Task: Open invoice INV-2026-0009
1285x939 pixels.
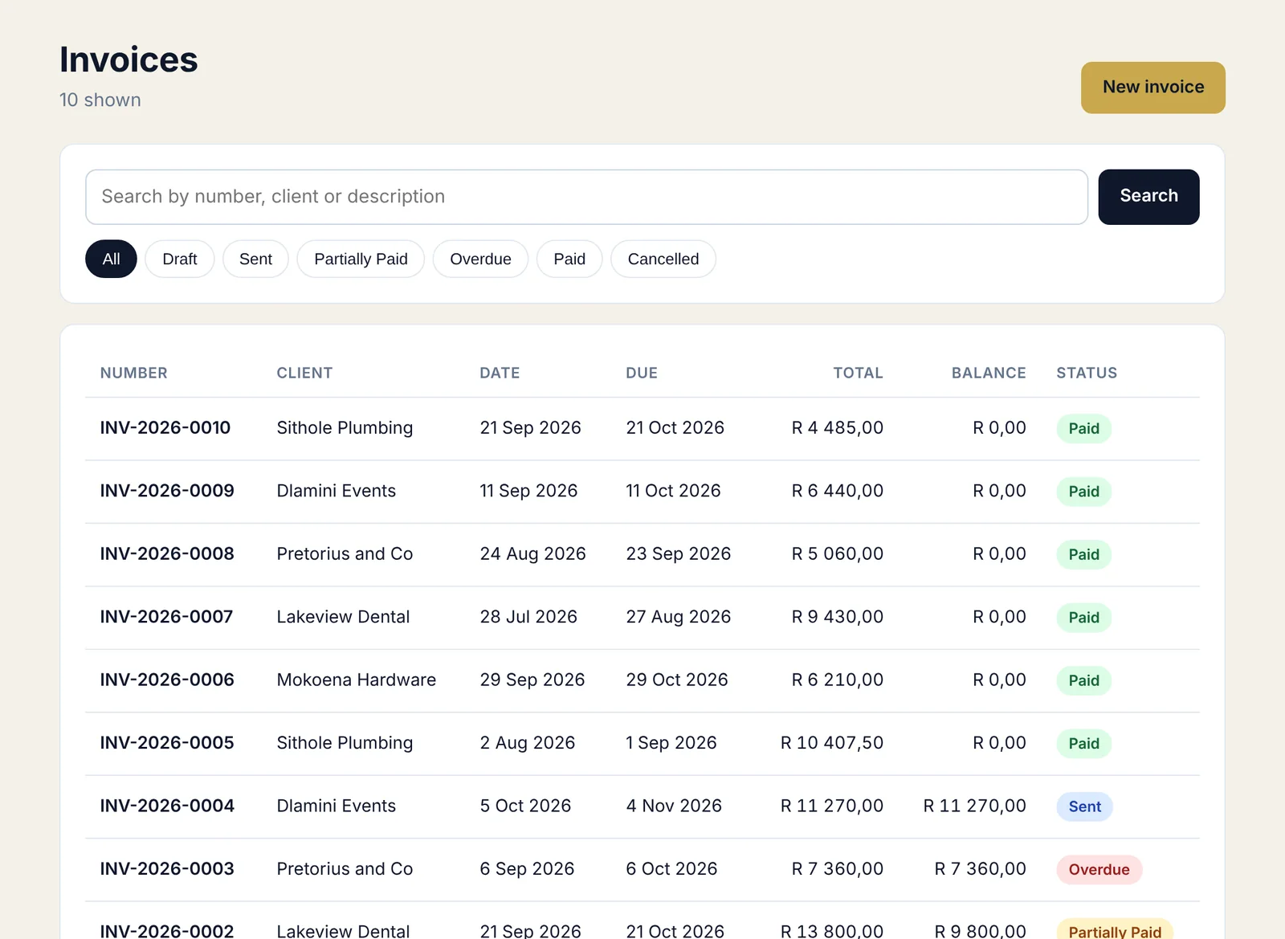Action: 167,491
